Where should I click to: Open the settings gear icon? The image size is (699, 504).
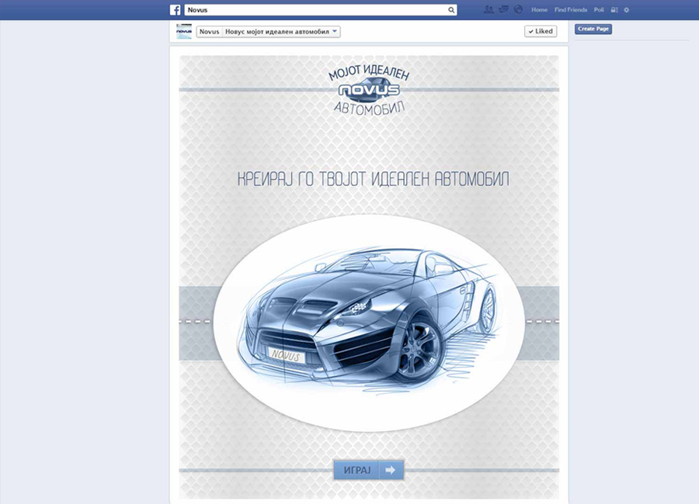(x=627, y=10)
